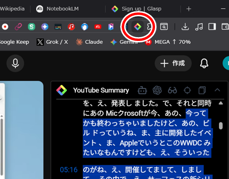Click the dark subtitle bars extension icon
229x179 pixels.
(58, 27)
